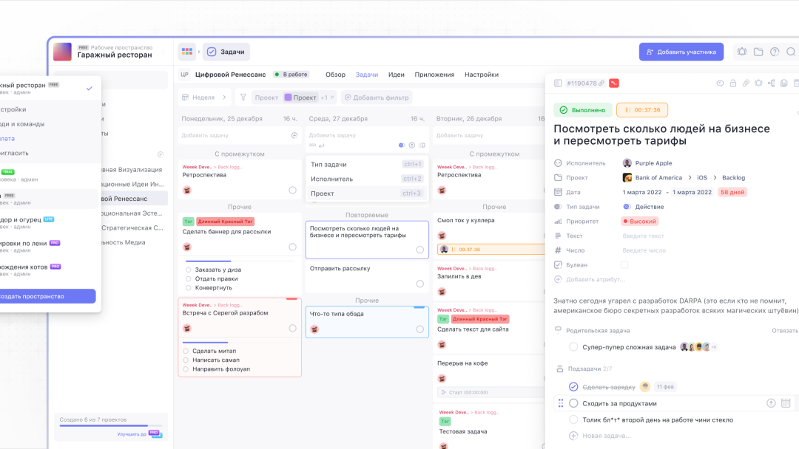This screenshot has width=799, height=449.
Task: Open the Выполнено status dropdown
Action: [x=582, y=110]
